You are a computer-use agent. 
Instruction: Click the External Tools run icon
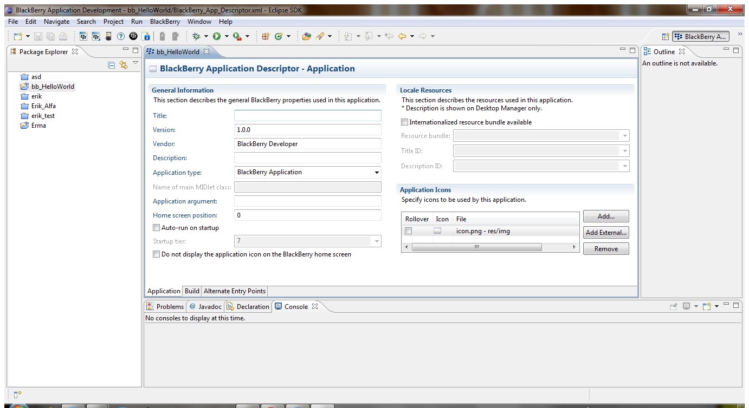[x=237, y=36]
